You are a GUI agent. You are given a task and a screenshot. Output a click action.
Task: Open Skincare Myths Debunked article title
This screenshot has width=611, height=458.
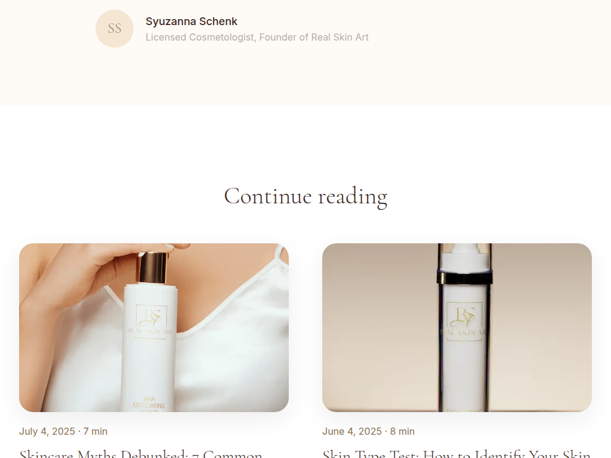(141, 454)
